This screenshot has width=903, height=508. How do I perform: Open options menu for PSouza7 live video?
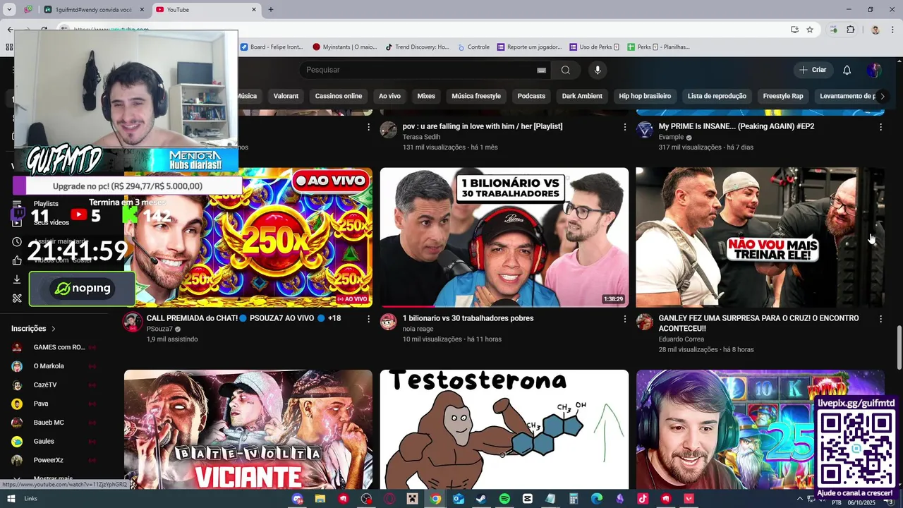click(368, 319)
